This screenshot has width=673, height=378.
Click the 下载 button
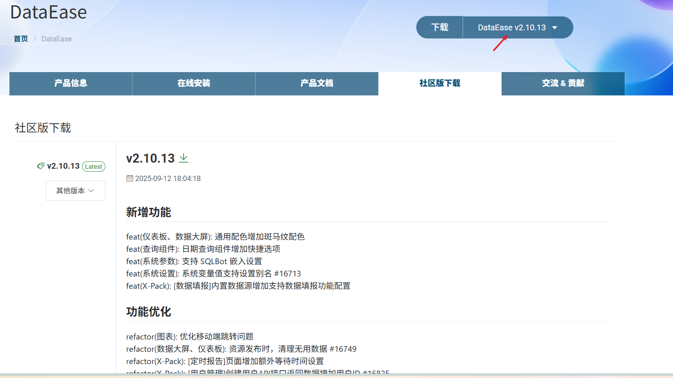tap(439, 27)
